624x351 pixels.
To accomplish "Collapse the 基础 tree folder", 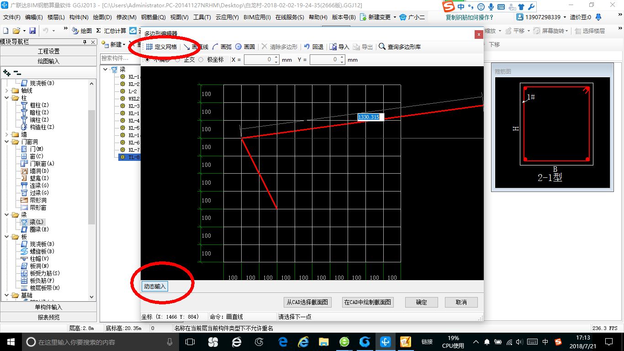I will click(x=6, y=295).
